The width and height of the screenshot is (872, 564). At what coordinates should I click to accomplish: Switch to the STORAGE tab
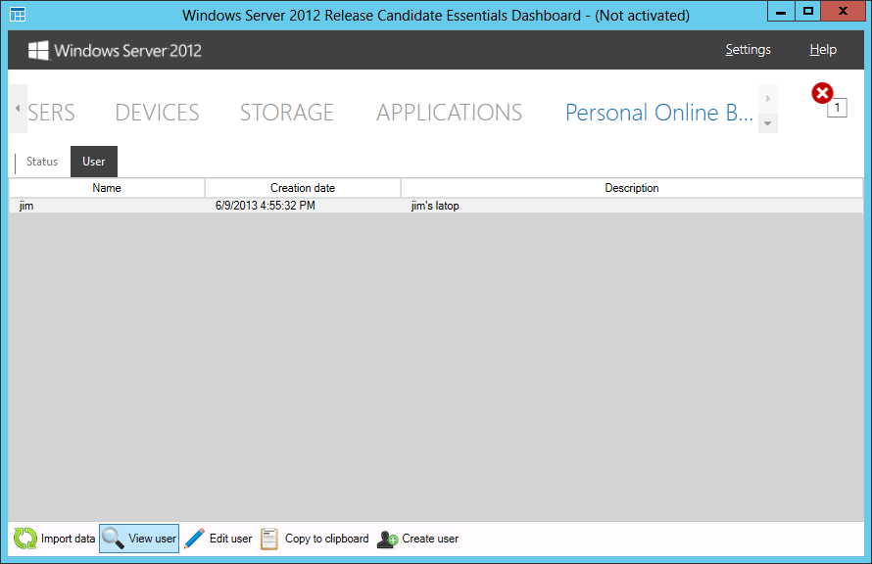[x=286, y=113]
